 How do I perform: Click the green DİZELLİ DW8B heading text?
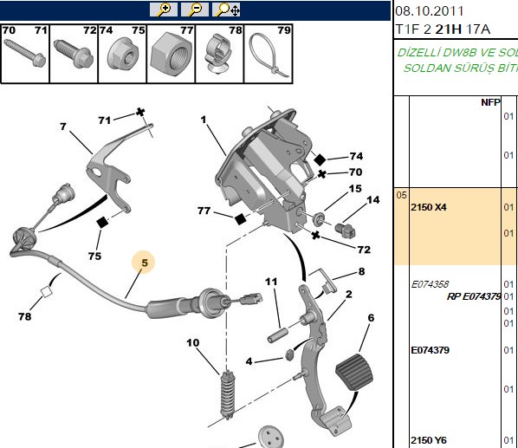point(457,60)
